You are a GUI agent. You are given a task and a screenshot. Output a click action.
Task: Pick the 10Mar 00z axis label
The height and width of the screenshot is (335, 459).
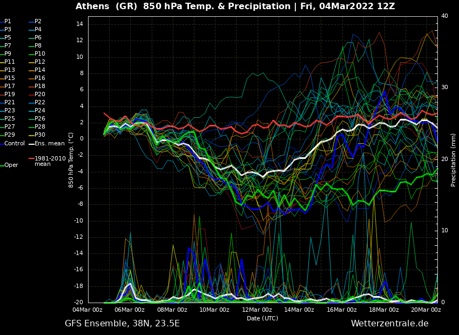click(x=215, y=310)
